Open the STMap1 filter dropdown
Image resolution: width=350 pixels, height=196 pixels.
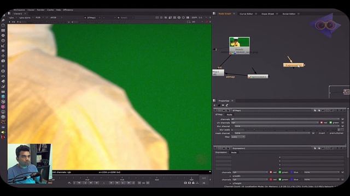(238, 137)
